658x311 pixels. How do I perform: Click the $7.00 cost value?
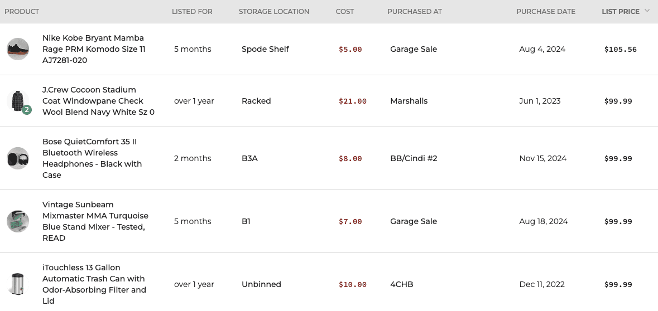(350, 222)
